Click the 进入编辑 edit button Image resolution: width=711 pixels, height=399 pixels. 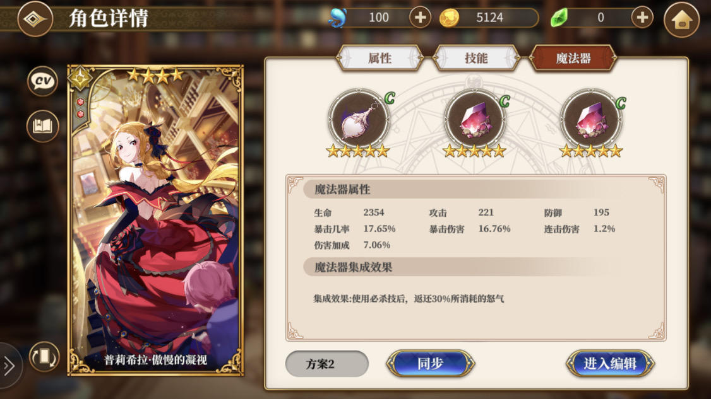pos(610,363)
